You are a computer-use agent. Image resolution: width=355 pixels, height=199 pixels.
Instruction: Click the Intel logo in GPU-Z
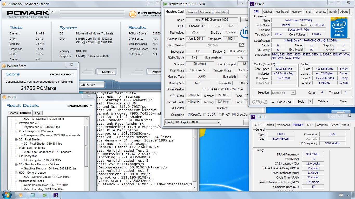[244, 32]
